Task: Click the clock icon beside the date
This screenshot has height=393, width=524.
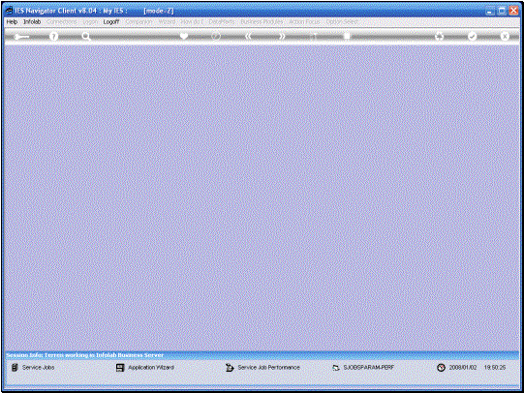Action: 441,367
